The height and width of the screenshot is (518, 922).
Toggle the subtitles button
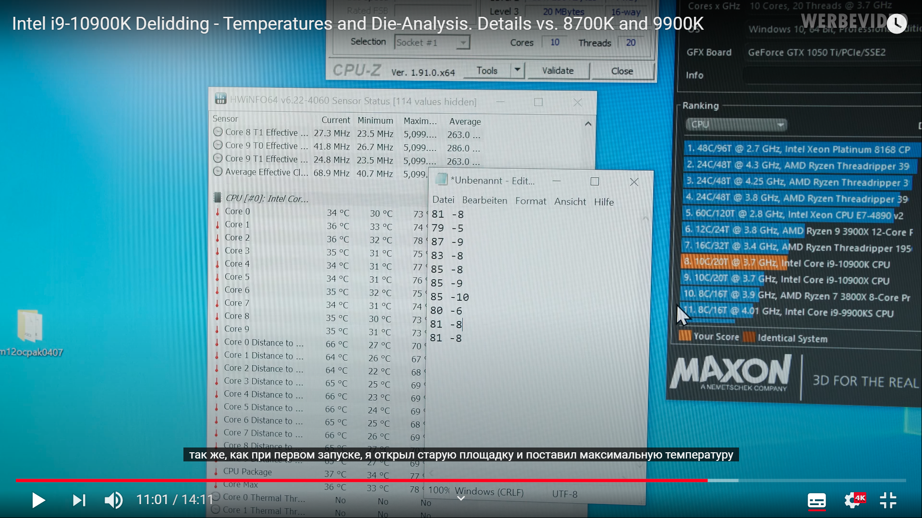[x=816, y=500]
